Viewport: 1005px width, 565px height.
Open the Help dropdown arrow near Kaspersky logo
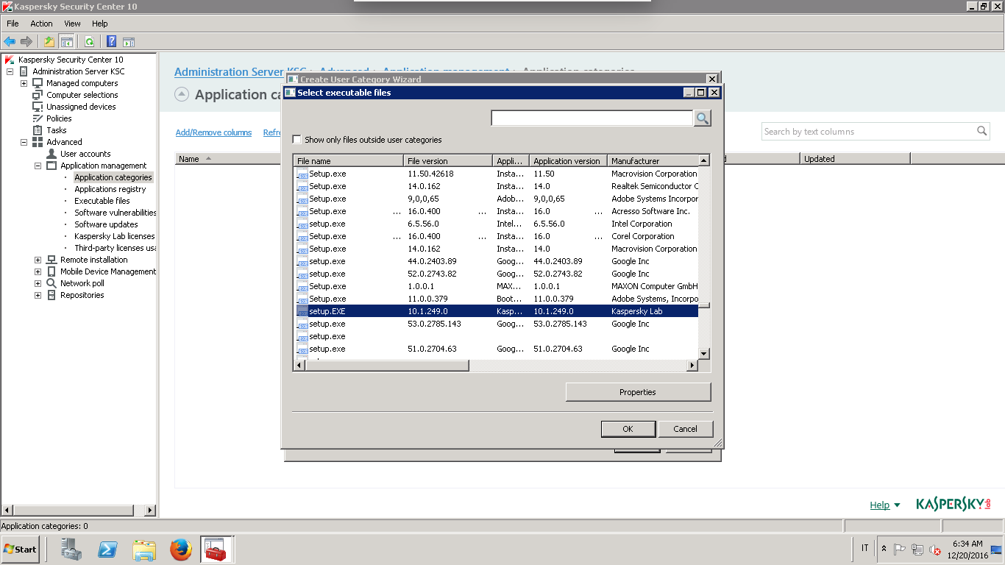897,505
